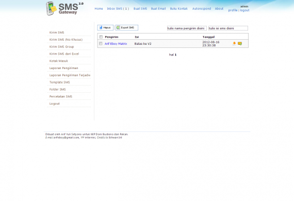Open the About page
Image resolution: width=294 pixels, height=201 pixels.
(219, 9)
